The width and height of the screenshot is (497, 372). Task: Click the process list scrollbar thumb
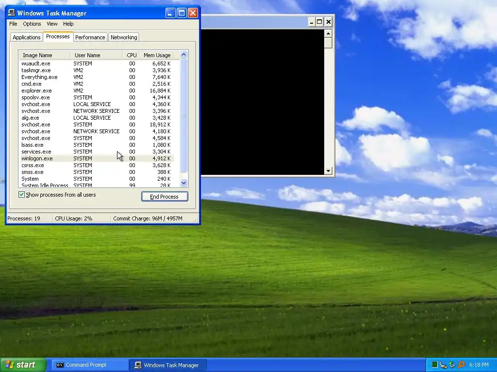pos(184,116)
